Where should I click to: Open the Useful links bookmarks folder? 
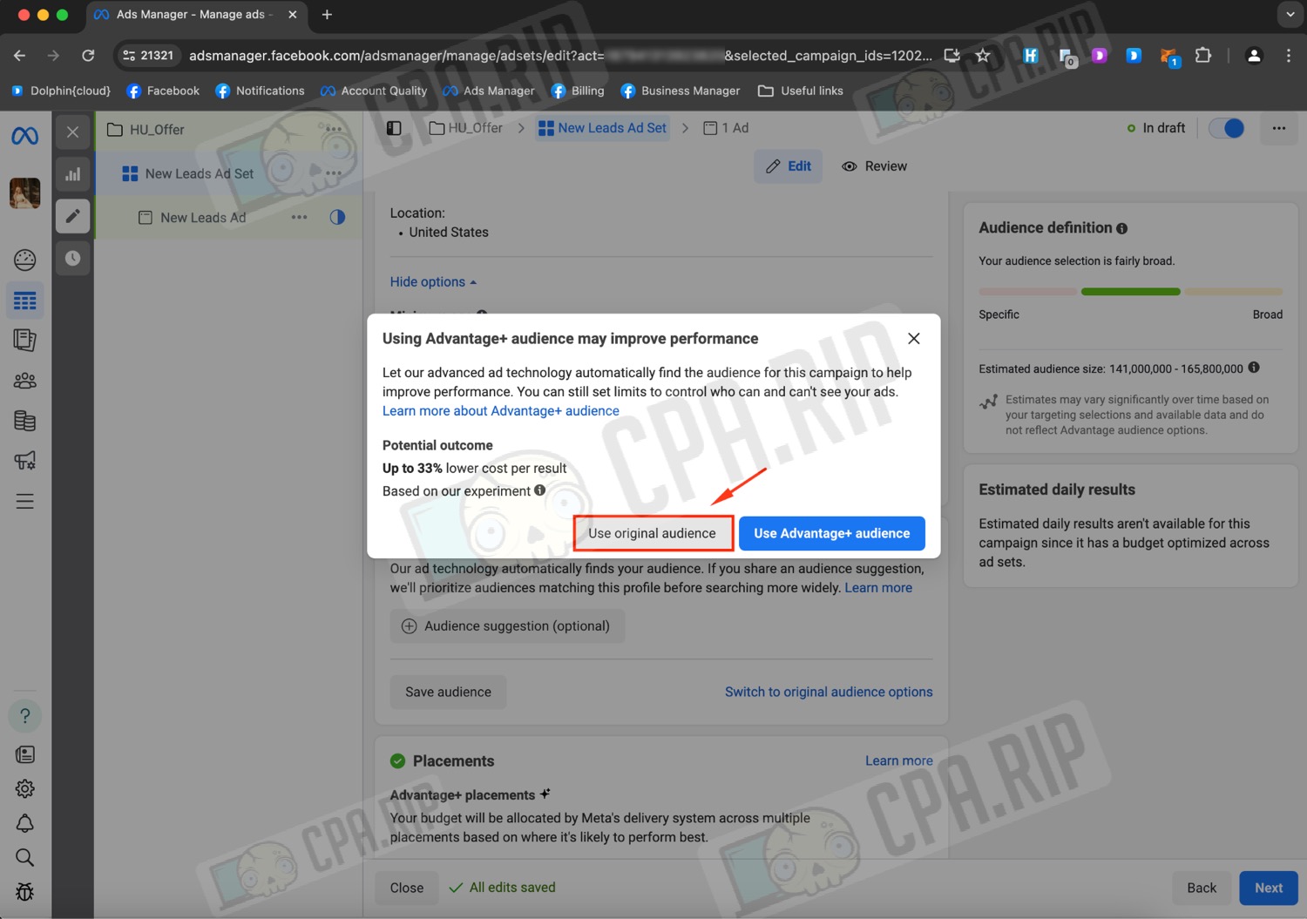coord(801,91)
